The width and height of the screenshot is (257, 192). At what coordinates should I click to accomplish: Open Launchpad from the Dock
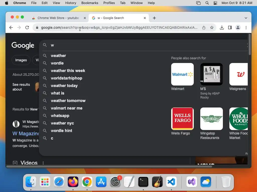click(45, 182)
